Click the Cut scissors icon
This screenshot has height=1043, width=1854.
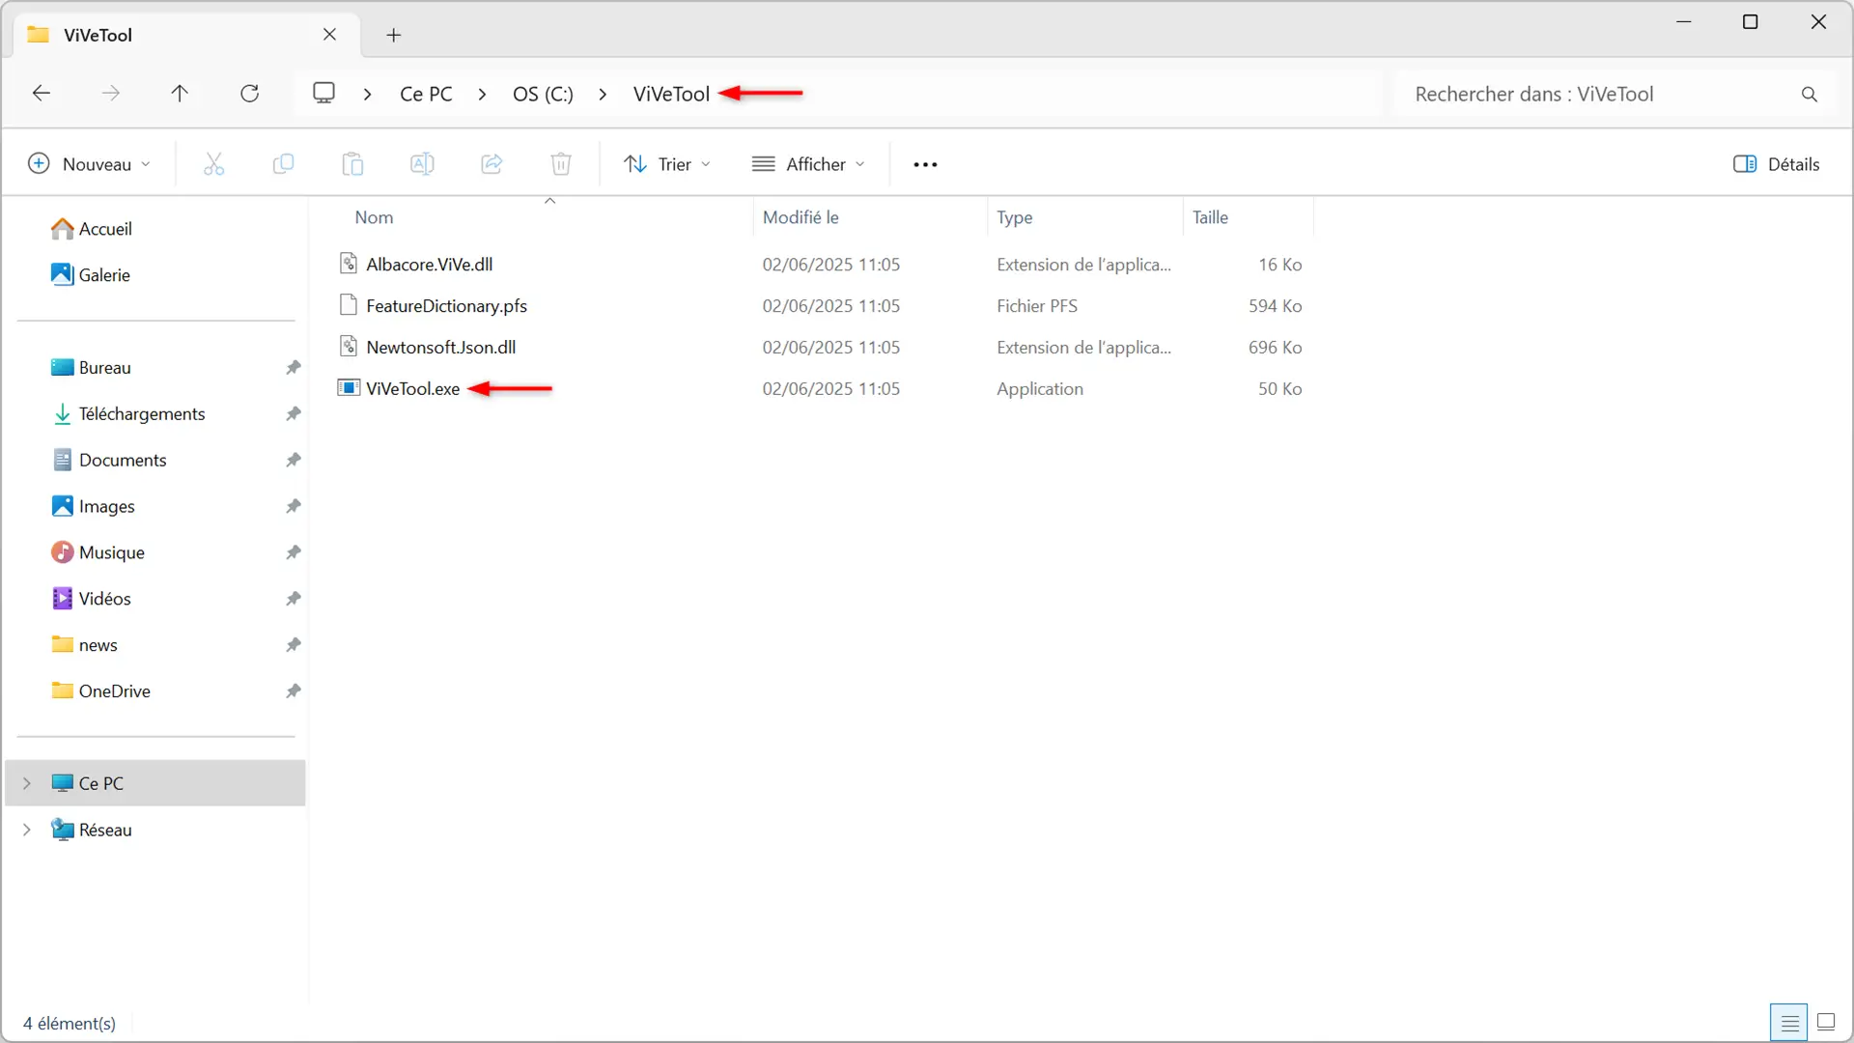click(x=213, y=164)
